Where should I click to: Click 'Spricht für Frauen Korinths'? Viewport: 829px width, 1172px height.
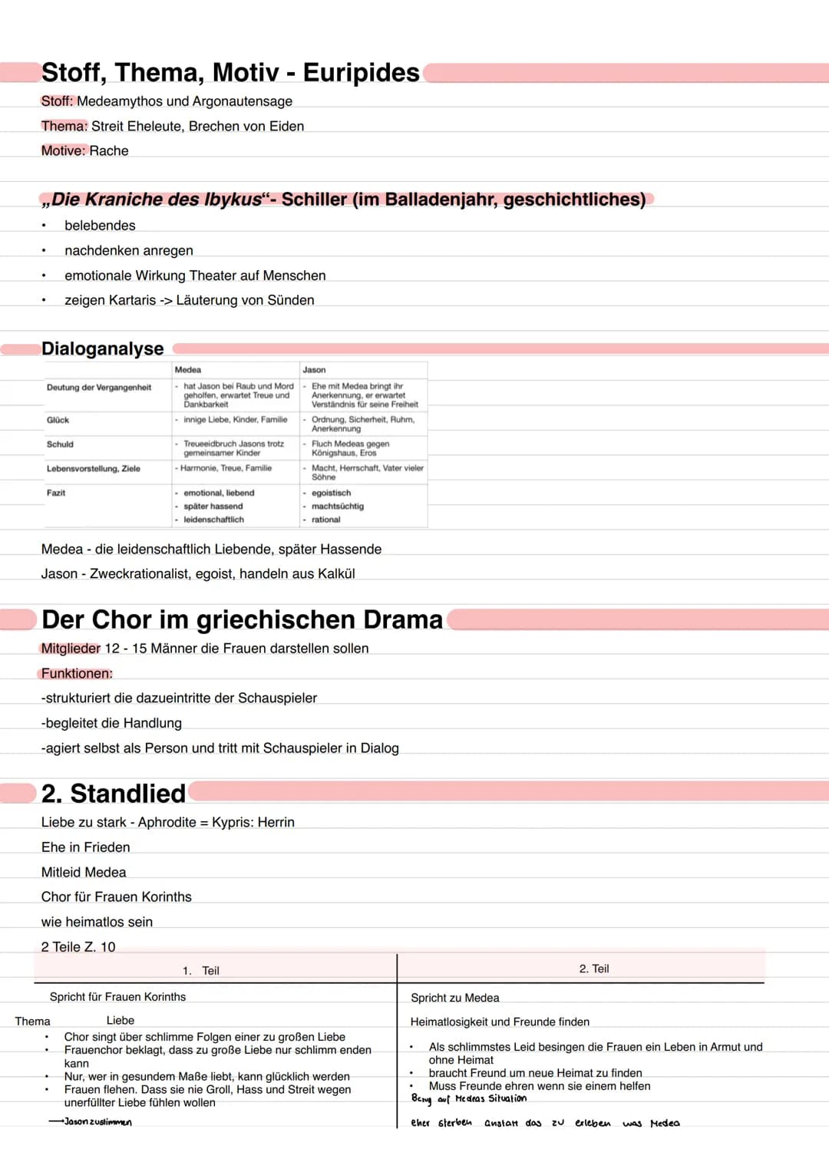point(117,997)
